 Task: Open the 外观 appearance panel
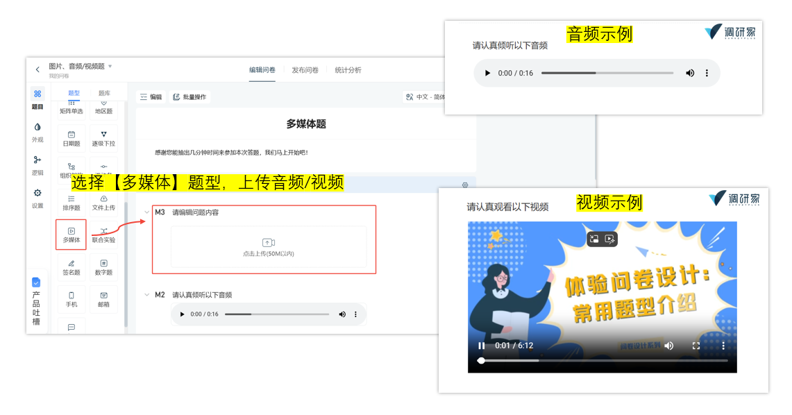coord(37,133)
